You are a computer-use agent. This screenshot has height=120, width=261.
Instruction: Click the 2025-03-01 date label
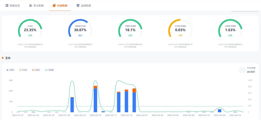coord(142,115)
